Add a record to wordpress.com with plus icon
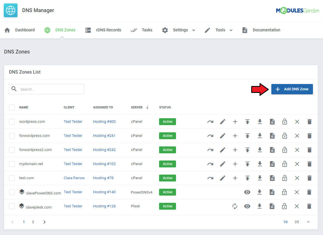 [x=235, y=122]
